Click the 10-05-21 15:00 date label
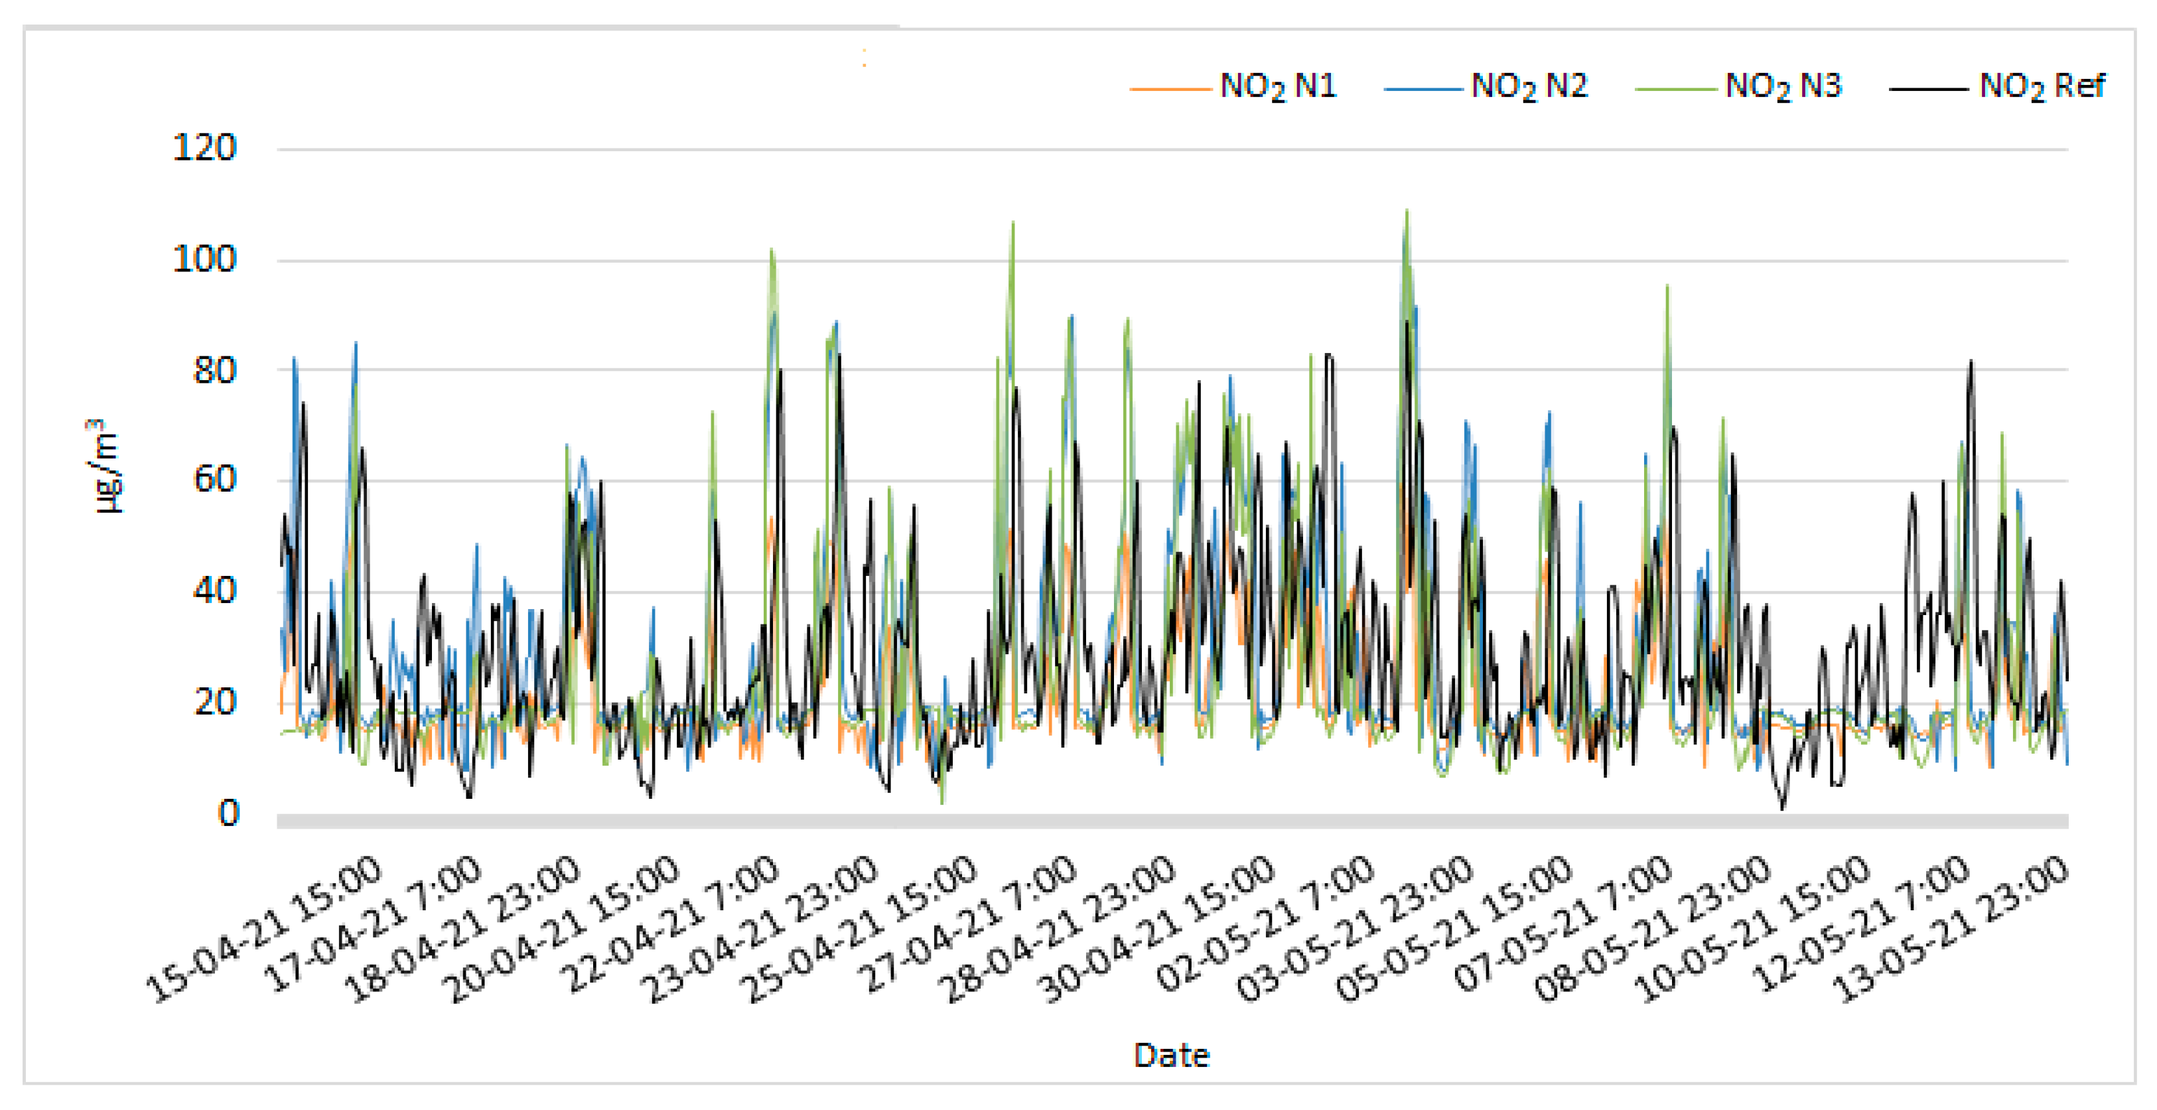Screen dimensions: 2157x1110 point(1754,929)
